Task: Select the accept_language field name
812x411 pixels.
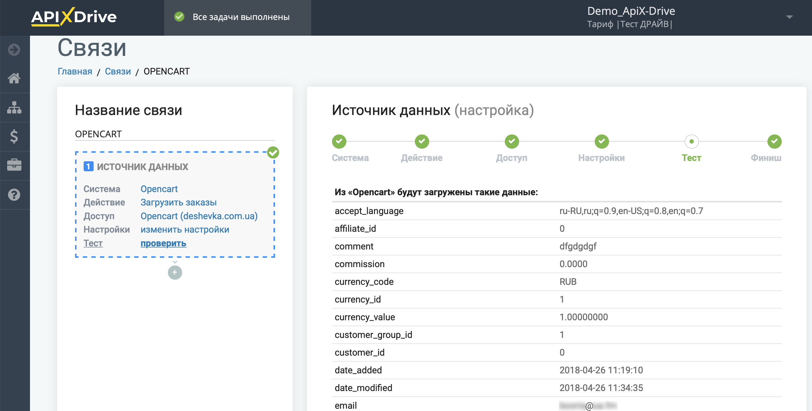Action: click(369, 211)
